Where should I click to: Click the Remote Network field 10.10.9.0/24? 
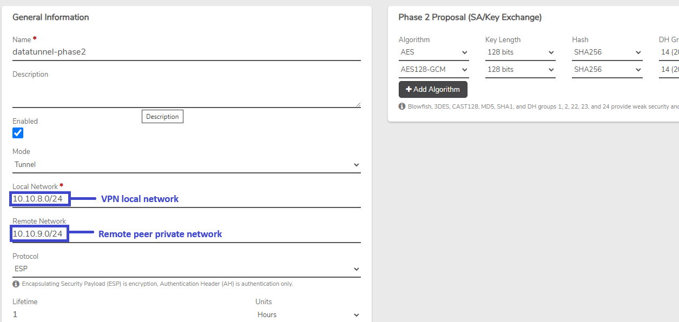(x=187, y=234)
